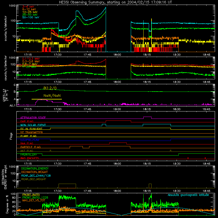Click the SAA_FLAG label
The width and height of the screenshot is (218, 218).
[x=27, y=143]
